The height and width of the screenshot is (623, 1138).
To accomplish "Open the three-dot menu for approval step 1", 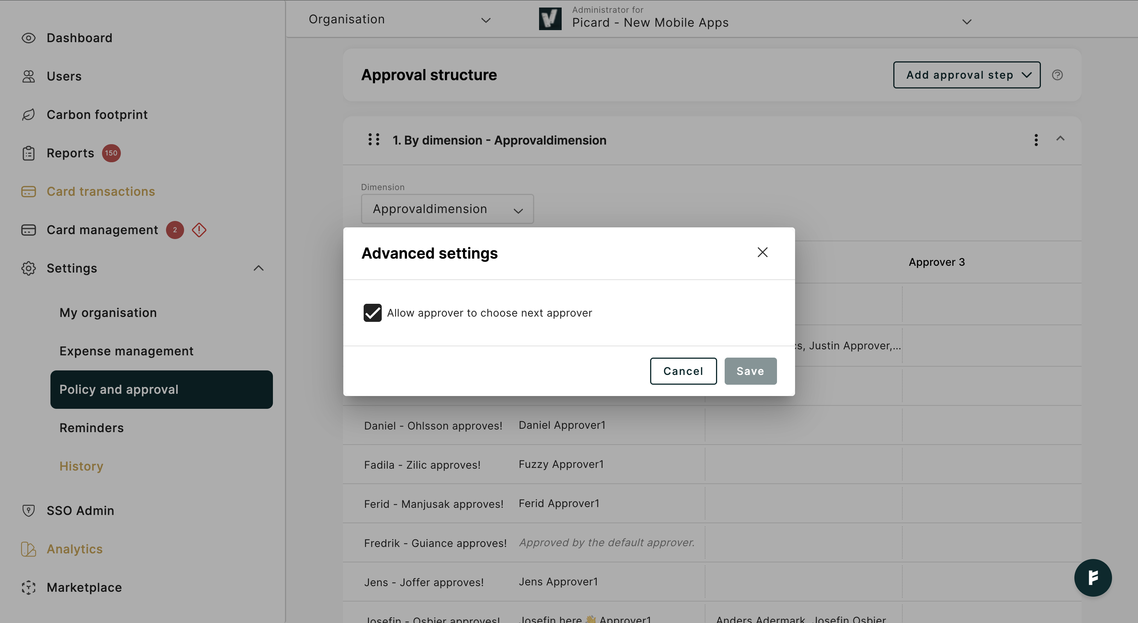I will tap(1036, 140).
